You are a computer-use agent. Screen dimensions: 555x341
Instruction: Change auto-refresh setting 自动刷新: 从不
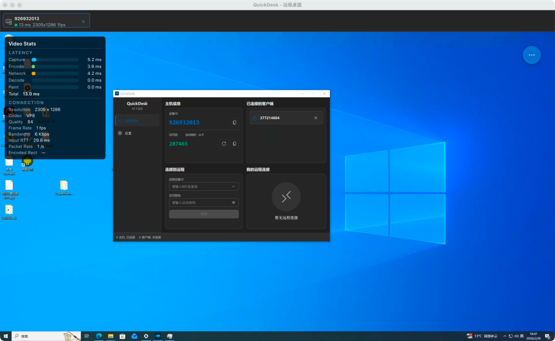click(x=194, y=134)
